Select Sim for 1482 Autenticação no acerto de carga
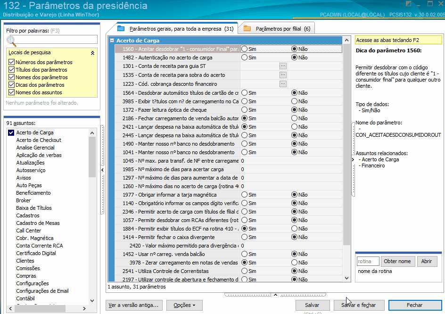The image size is (445, 314). (x=244, y=58)
